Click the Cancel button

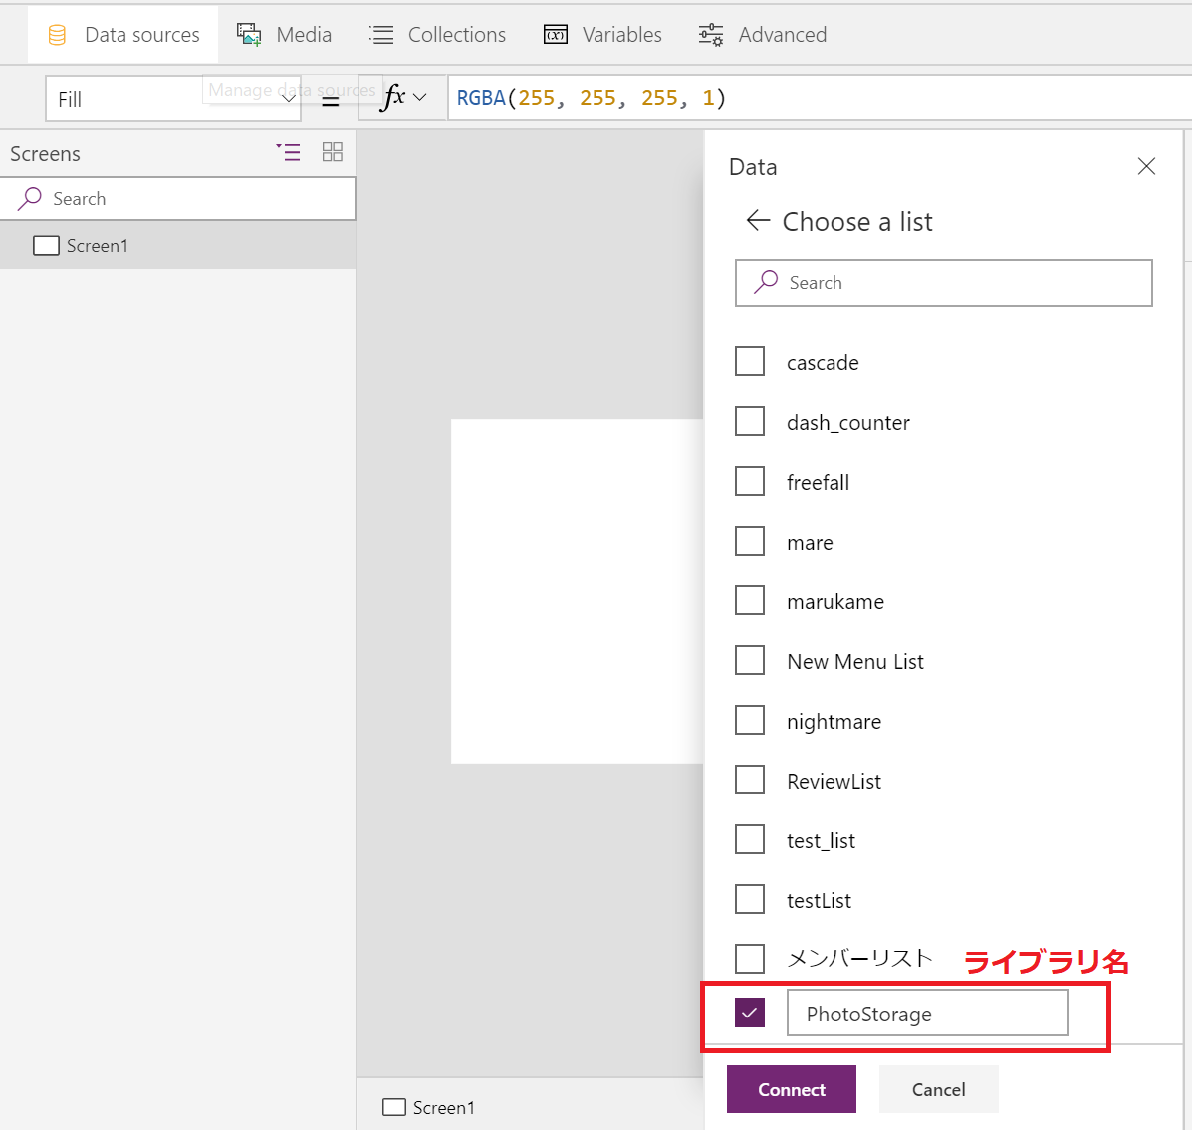tap(939, 1090)
